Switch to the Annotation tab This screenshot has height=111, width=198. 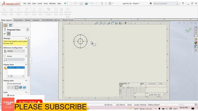coord(19,20)
